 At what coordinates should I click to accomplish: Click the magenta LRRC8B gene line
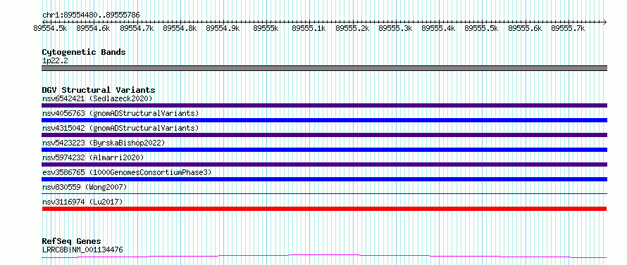[324, 256]
